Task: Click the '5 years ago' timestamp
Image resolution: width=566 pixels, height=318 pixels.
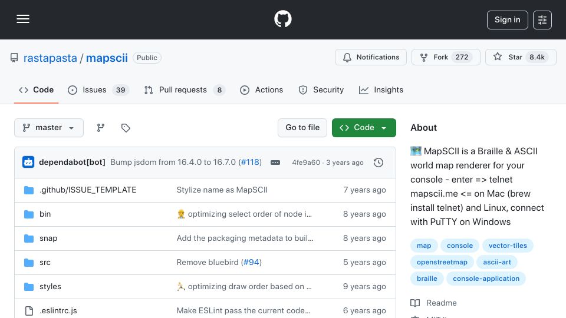Action: click(364, 263)
